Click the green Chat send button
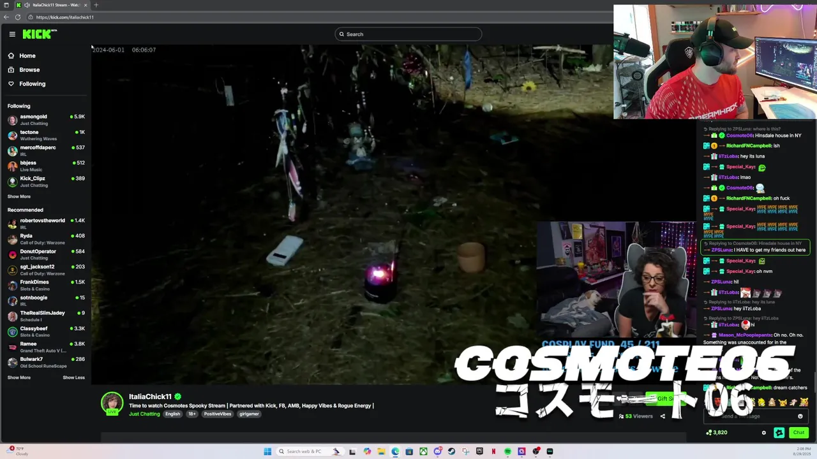Screen dimensions: 817x459 tap(798, 432)
